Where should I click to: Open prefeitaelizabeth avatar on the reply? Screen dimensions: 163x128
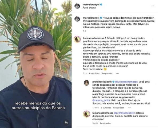pos(87,83)
